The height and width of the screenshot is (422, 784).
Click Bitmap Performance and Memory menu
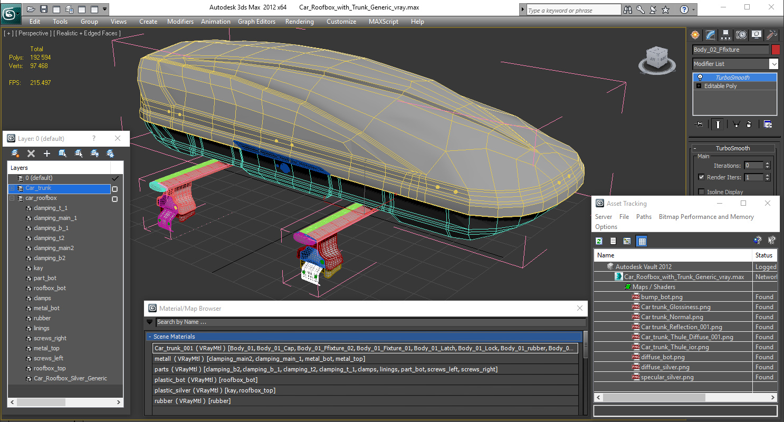pyautogui.click(x=706, y=217)
